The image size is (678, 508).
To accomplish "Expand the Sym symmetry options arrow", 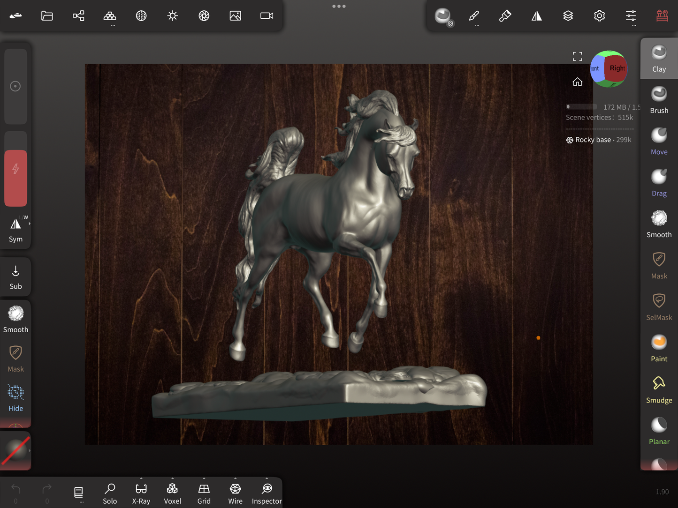I will click(30, 224).
